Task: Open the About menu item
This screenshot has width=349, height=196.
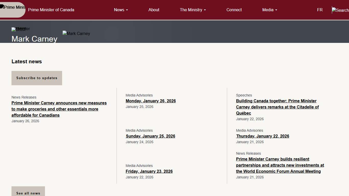Action: (154, 10)
